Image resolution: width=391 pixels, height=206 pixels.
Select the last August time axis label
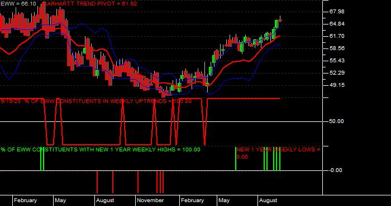pyautogui.click(x=268, y=200)
